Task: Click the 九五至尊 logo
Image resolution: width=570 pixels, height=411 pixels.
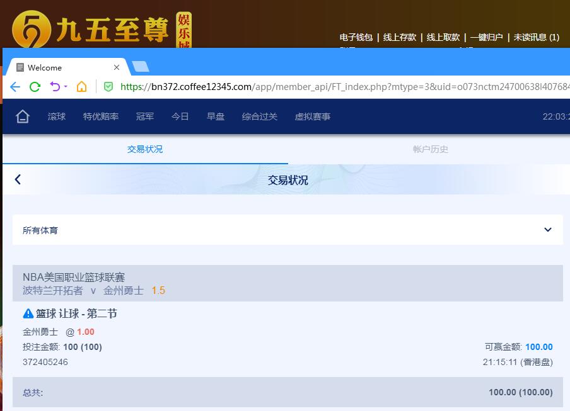Action: tap(102, 30)
